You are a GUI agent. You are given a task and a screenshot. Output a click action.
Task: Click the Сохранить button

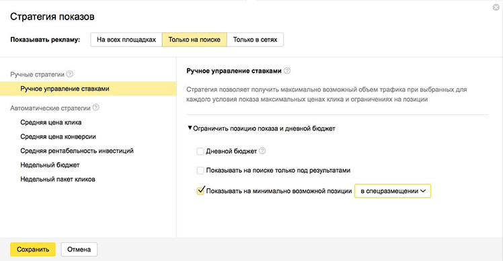pos(33,250)
